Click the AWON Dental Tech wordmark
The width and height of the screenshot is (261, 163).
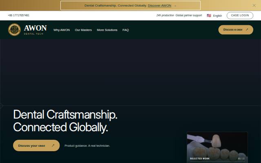coord(35,30)
